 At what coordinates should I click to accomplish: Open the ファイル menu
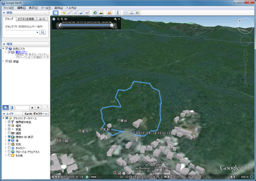(9, 8)
